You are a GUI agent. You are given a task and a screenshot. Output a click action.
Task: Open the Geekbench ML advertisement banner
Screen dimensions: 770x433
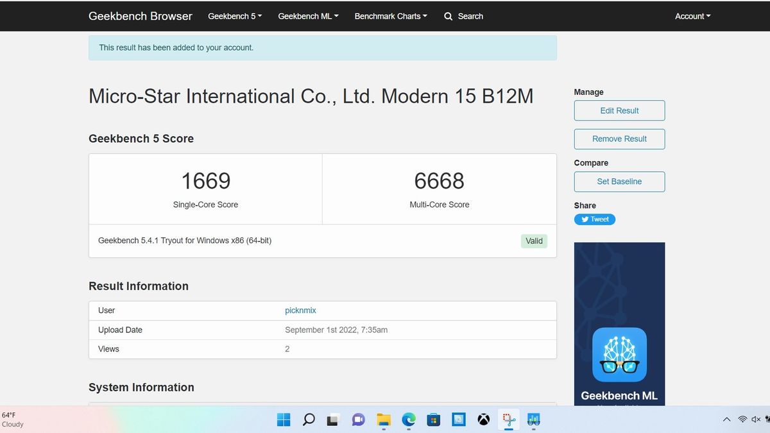click(619, 324)
